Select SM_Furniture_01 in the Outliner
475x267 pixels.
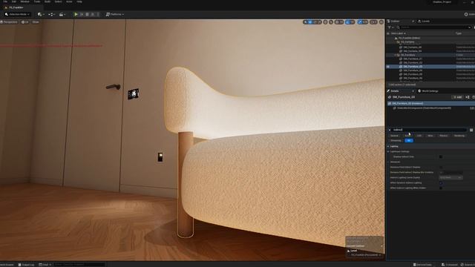click(x=413, y=59)
